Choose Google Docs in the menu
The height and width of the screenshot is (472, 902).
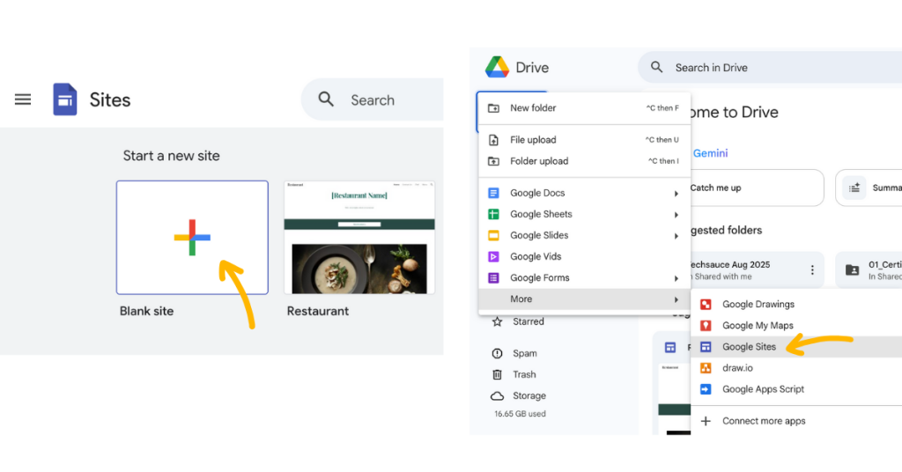pyautogui.click(x=584, y=193)
